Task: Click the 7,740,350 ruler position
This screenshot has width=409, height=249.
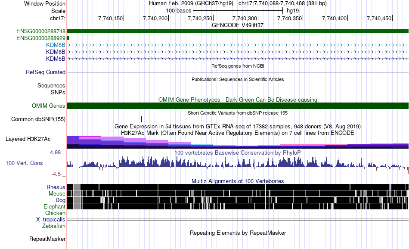Action: coord(290,18)
